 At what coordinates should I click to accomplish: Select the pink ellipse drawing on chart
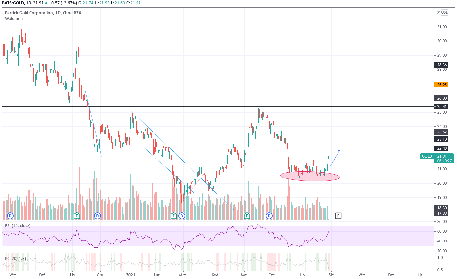tap(310, 177)
